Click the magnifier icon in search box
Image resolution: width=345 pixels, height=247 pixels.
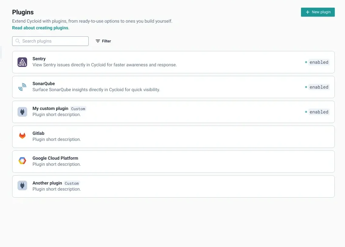point(18,41)
